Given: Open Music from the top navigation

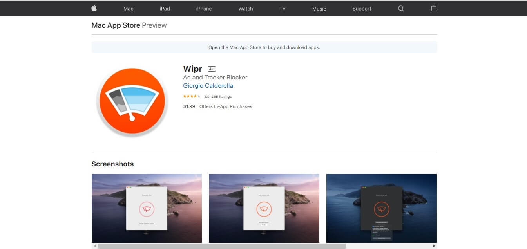Looking at the screenshot, I should [x=319, y=9].
